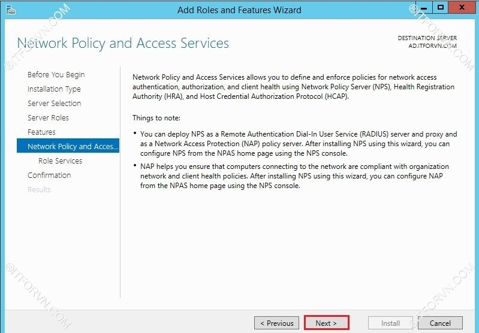Click the greyed-out Results step
Viewport: 479px width, 333px height.
(39, 190)
